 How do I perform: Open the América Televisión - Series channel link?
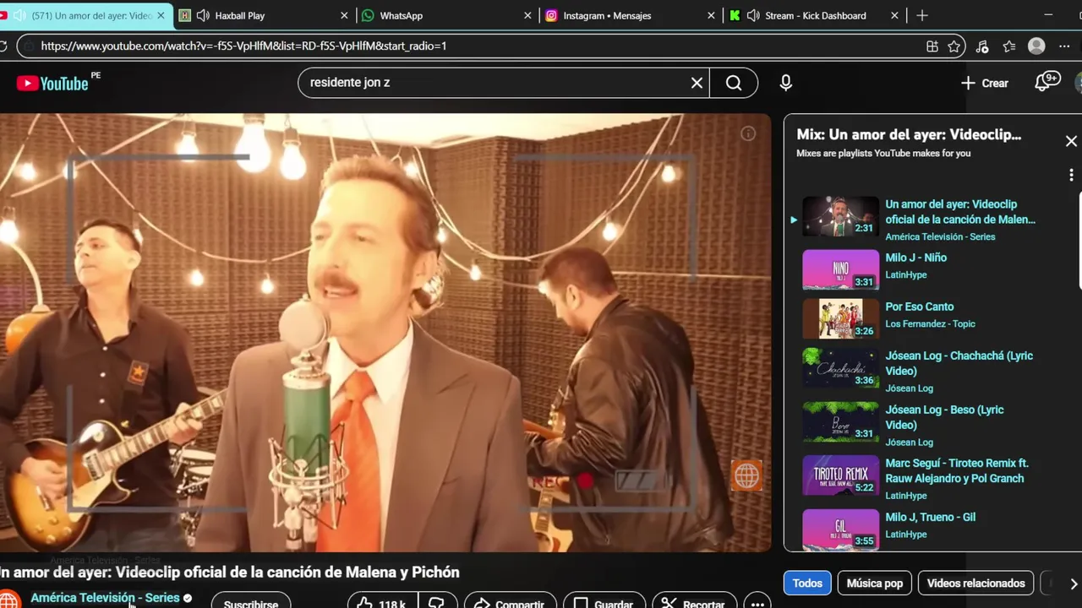click(105, 598)
